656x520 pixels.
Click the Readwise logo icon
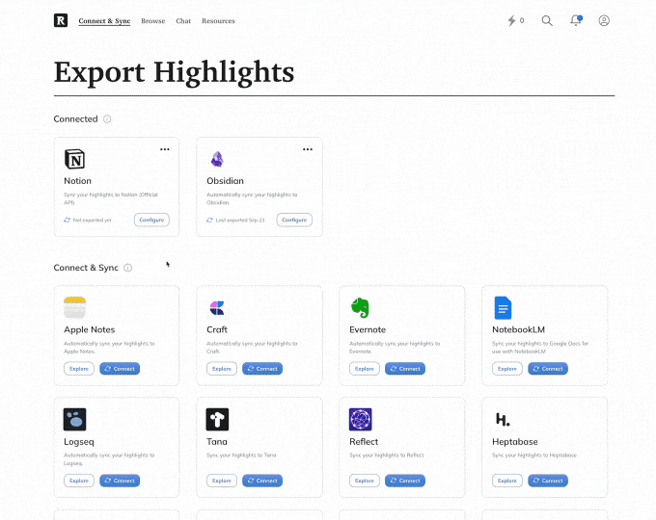[61, 20]
